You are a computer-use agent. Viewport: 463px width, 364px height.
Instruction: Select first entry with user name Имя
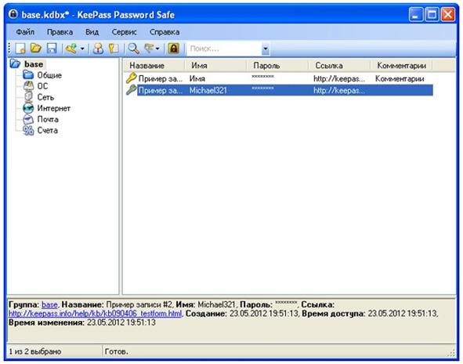(279, 78)
